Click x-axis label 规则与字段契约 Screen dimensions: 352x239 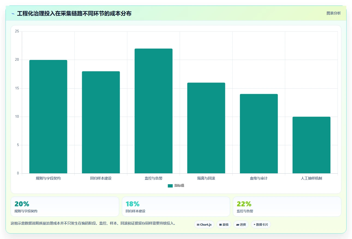48,179
